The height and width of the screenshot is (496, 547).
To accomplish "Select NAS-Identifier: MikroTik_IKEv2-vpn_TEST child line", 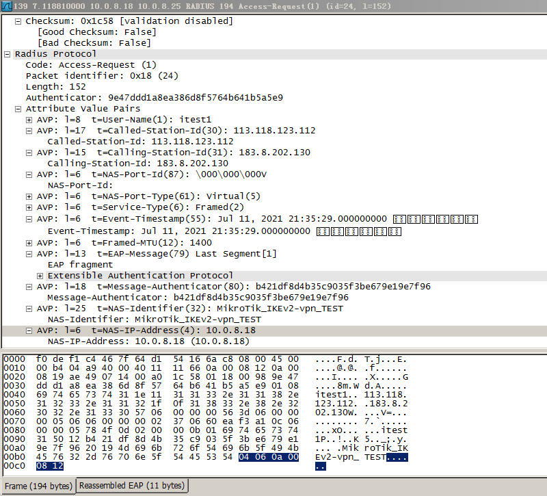I will click(x=155, y=319).
